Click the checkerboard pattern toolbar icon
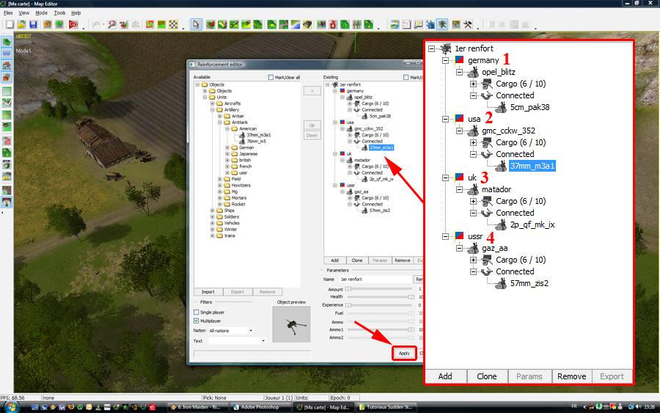Image resolution: width=660 pixels, height=413 pixels. coord(173,24)
